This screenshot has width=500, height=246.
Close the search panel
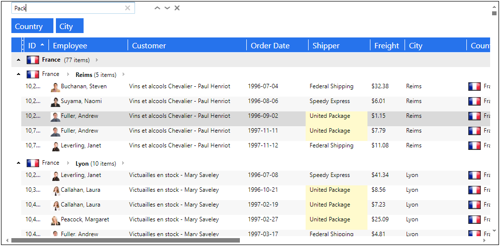click(177, 8)
